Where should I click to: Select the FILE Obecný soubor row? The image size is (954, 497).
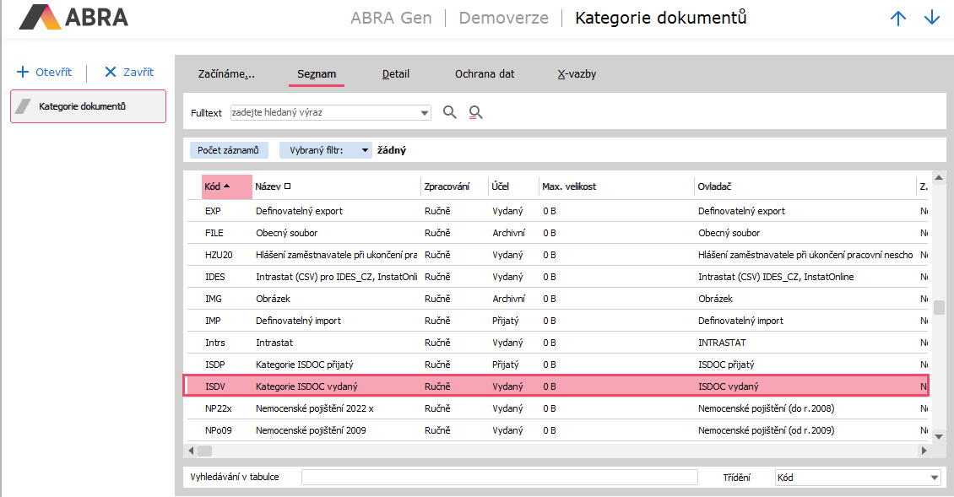pyautogui.click(x=556, y=233)
